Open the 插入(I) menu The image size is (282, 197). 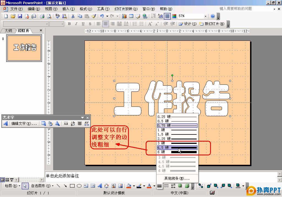69,9
